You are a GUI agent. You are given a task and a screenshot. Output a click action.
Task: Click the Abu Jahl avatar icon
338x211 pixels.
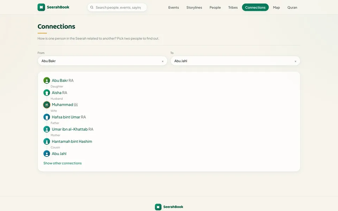[46, 154]
